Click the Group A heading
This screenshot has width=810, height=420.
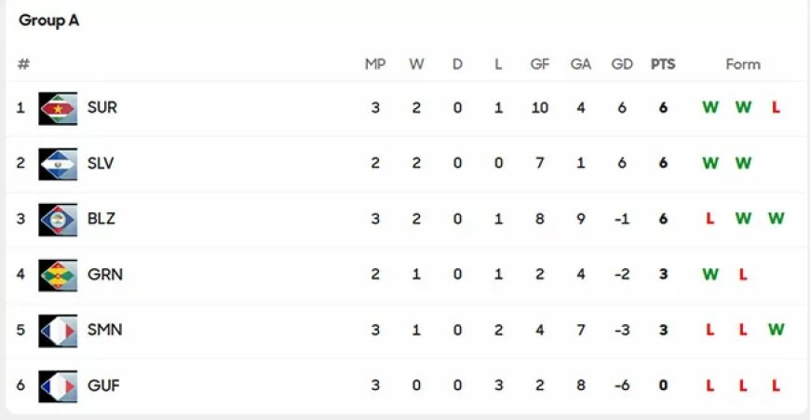[x=49, y=20]
